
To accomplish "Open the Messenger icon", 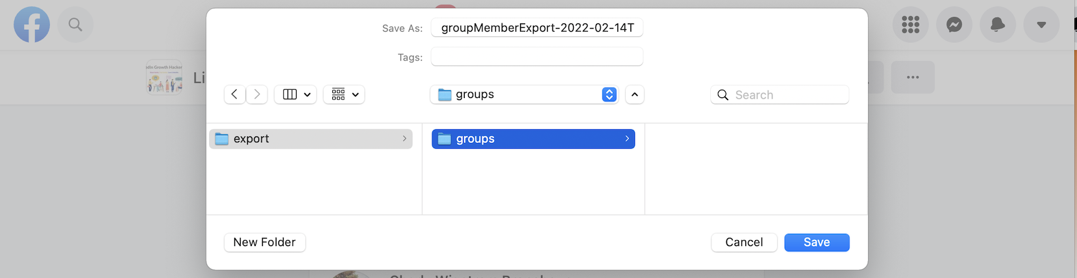I will pyautogui.click(x=954, y=25).
